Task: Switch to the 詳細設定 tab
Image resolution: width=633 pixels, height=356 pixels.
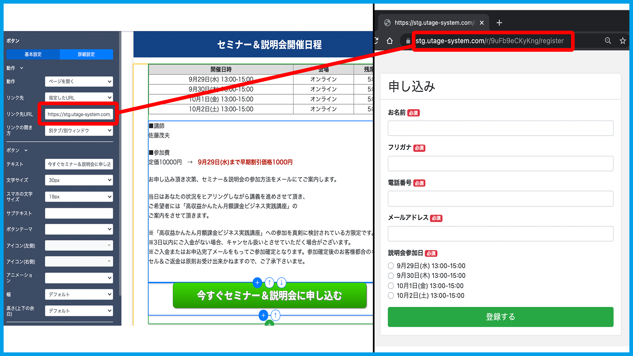Action: click(x=86, y=54)
